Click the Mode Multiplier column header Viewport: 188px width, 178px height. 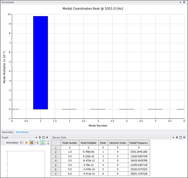(x=89, y=143)
